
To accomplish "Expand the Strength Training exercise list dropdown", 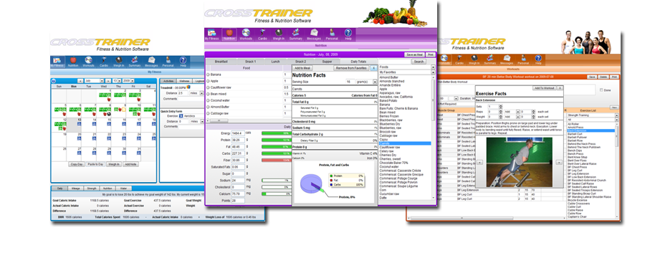I will (616, 115).
